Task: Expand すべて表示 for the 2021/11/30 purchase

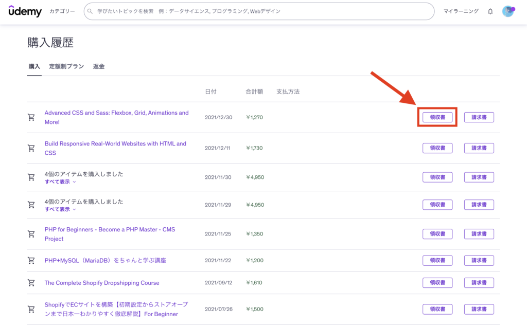Action: click(60, 182)
